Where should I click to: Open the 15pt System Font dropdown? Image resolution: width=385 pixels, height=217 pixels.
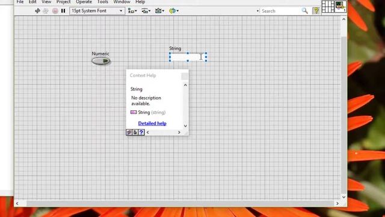[97, 11]
